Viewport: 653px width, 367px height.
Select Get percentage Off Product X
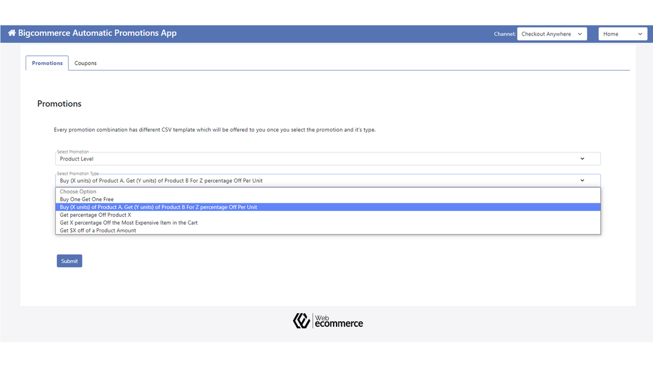click(328, 215)
